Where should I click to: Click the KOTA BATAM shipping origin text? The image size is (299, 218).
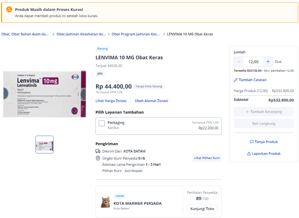[135, 151]
